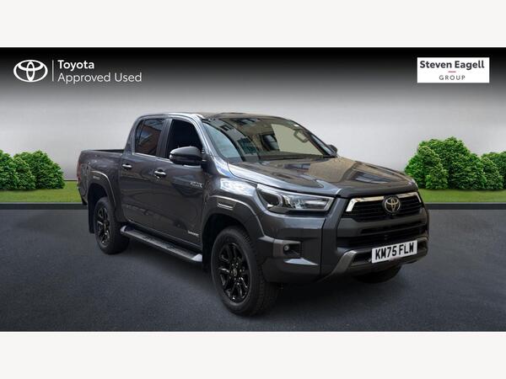Image resolution: width=506 pixels, height=379 pixels.
Task: Click the truck's front black alloy wheel
Action: (x=234, y=272)
